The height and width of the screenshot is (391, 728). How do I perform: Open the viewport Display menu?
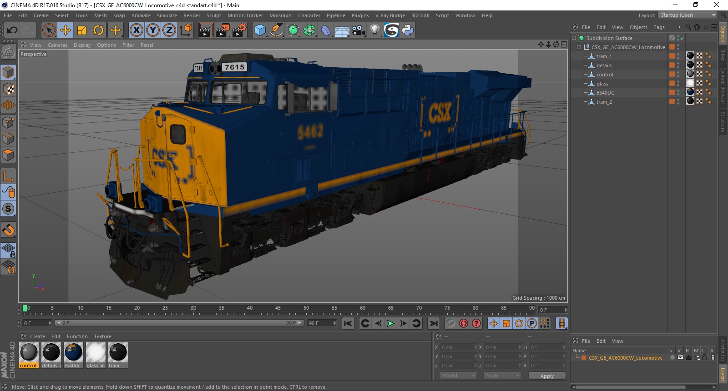(x=82, y=45)
